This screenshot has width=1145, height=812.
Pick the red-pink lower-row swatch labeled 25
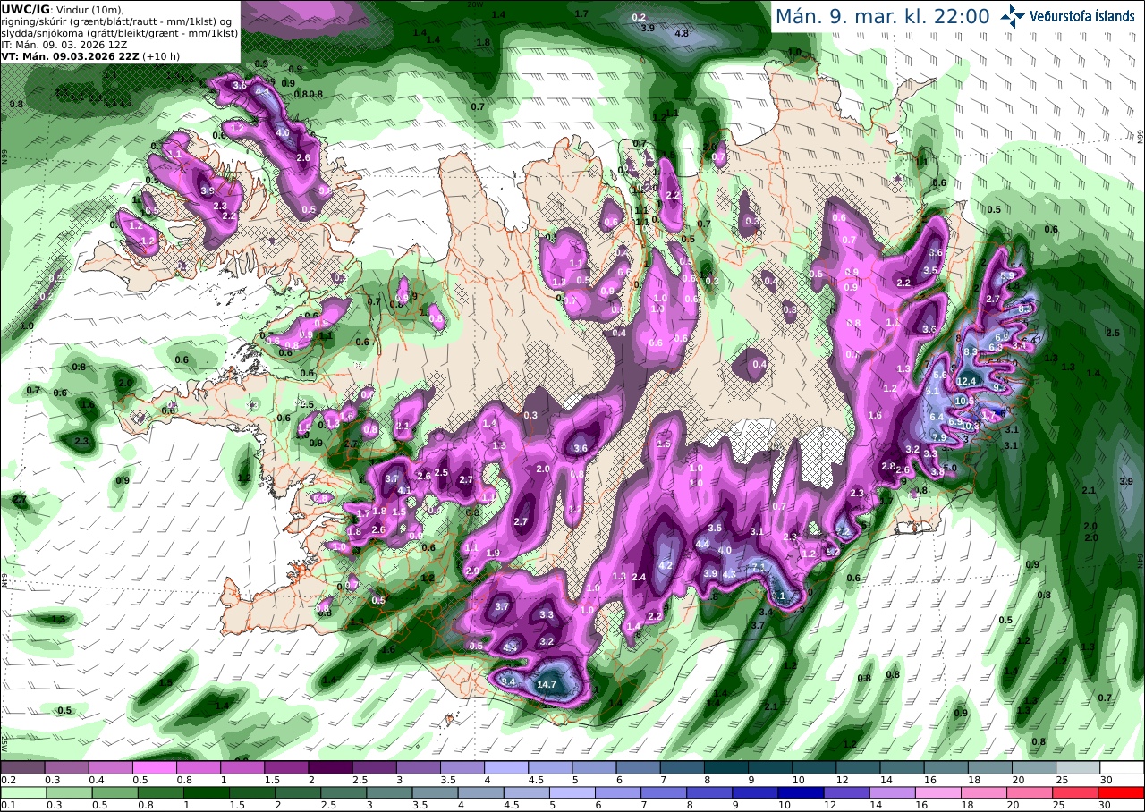(1076, 792)
